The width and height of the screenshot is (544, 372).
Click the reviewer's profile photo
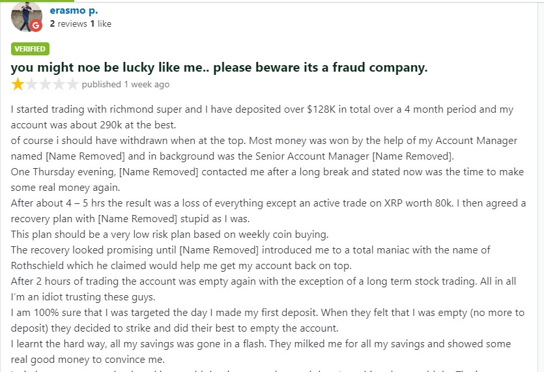27,16
